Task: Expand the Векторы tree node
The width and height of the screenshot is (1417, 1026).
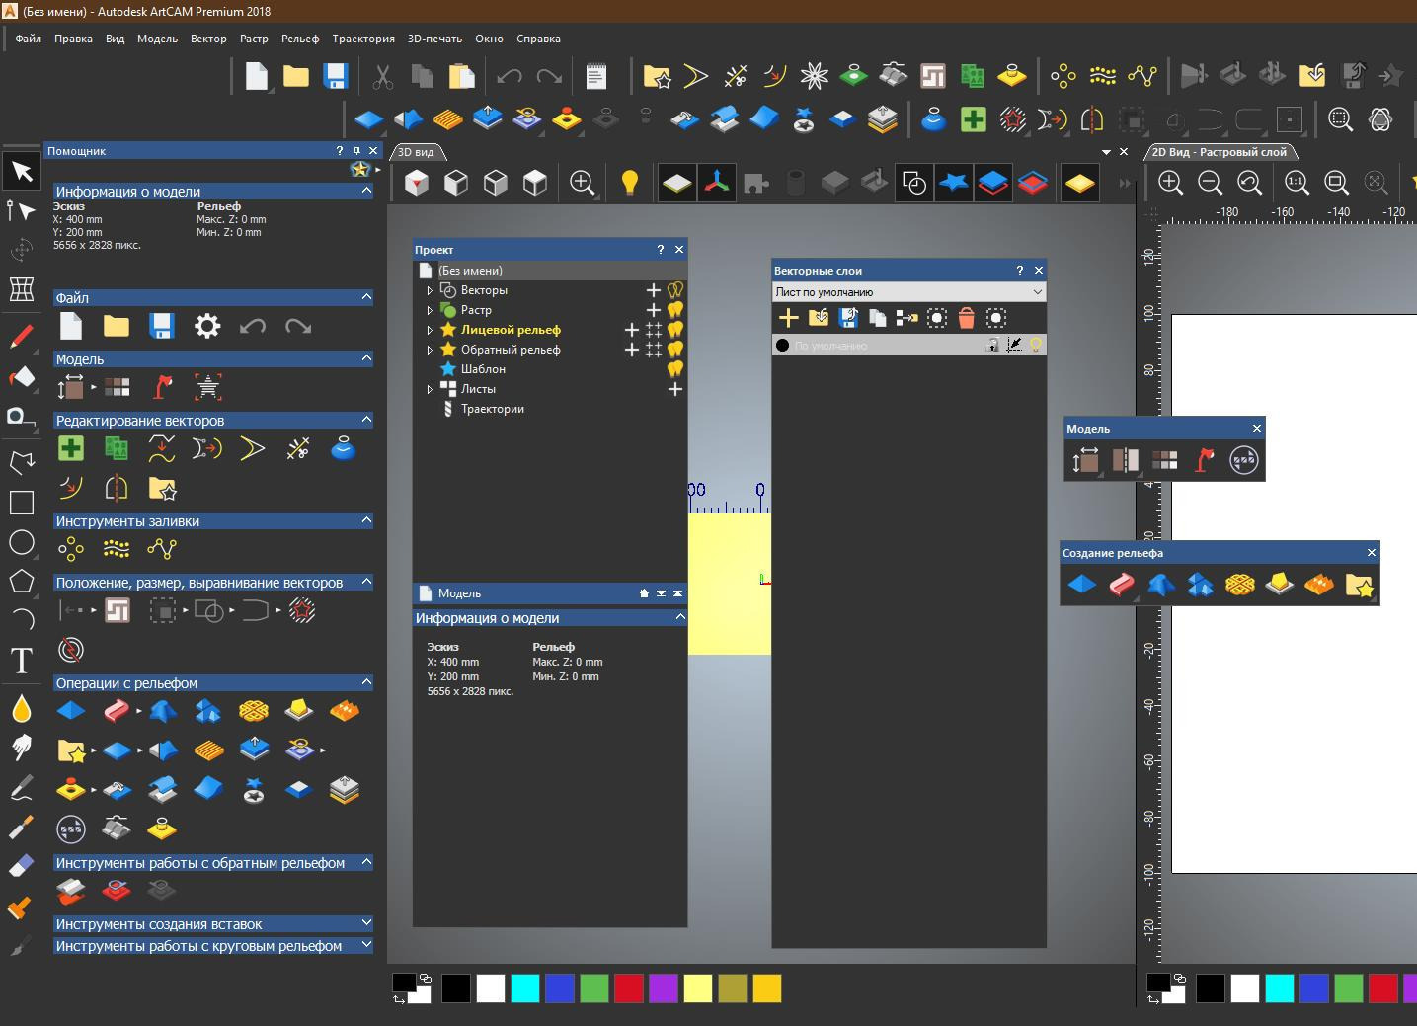Action: point(430,290)
